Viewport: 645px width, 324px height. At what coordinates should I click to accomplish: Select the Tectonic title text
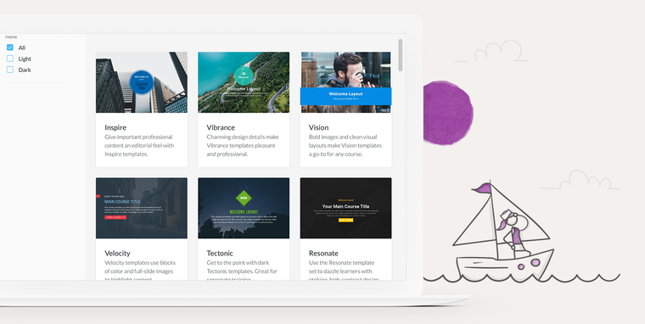coord(220,254)
